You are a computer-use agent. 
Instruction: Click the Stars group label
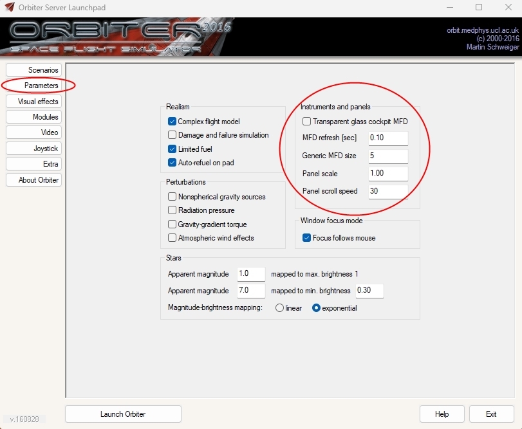[173, 258]
